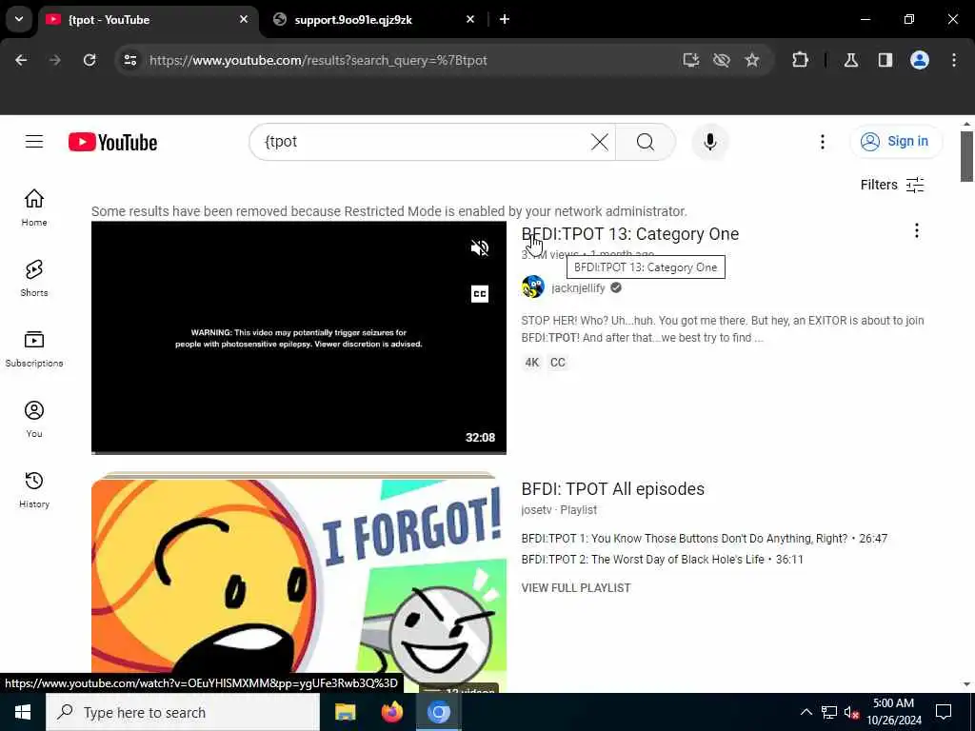Screen dimensions: 975x731
Task: Open the tab search dropdown arrow
Action: click(x=19, y=19)
